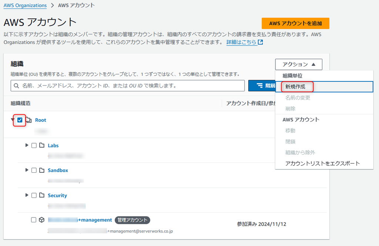379x246 pixels.
Task: Open the Root link
Action: (x=41, y=120)
